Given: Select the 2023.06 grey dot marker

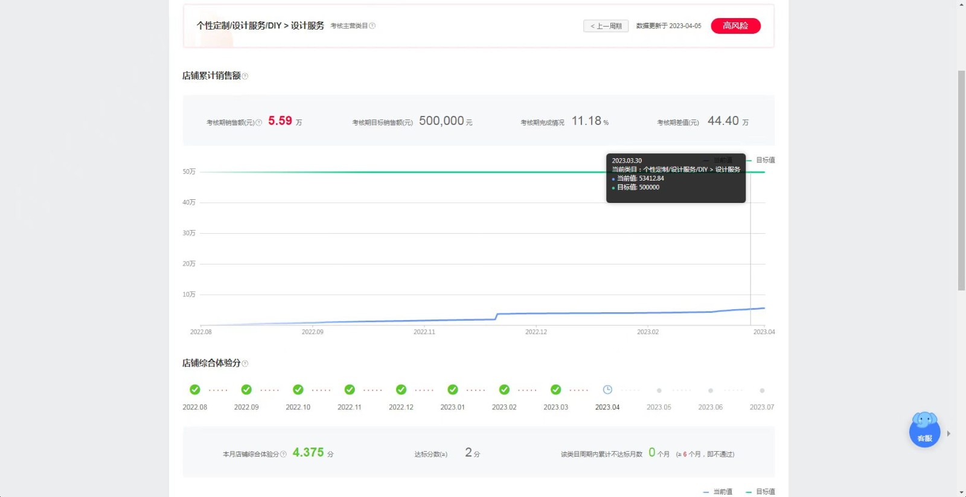Looking at the screenshot, I should click(x=711, y=391).
